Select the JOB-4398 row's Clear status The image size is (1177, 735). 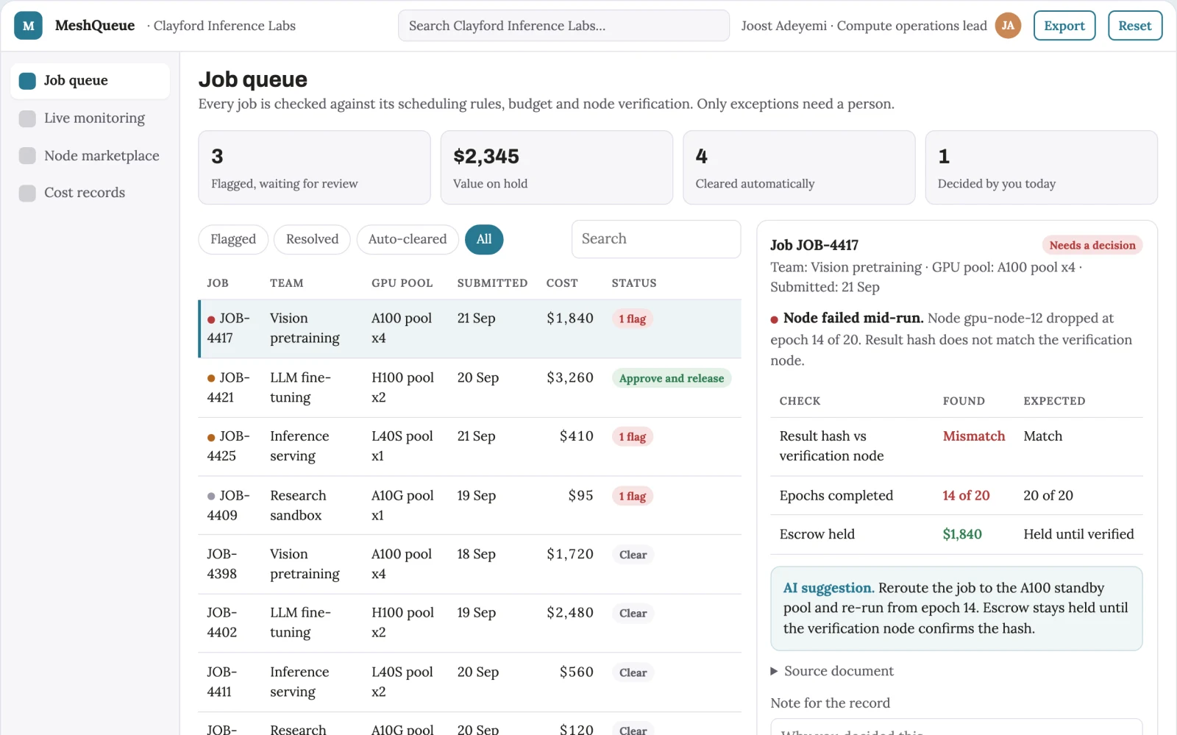[633, 555]
